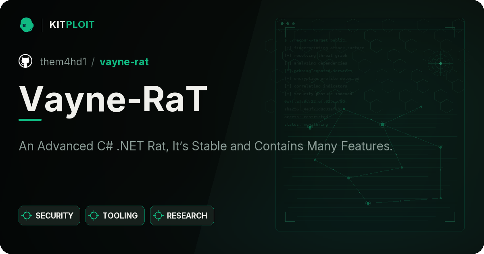
Task: Click the radar target icon in terminal panel
Action: tap(440, 63)
